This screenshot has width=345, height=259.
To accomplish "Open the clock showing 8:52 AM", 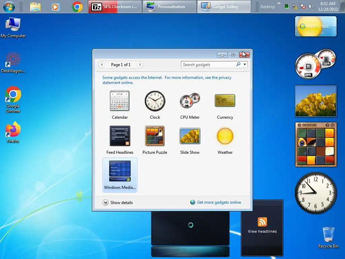I will (x=328, y=6).
